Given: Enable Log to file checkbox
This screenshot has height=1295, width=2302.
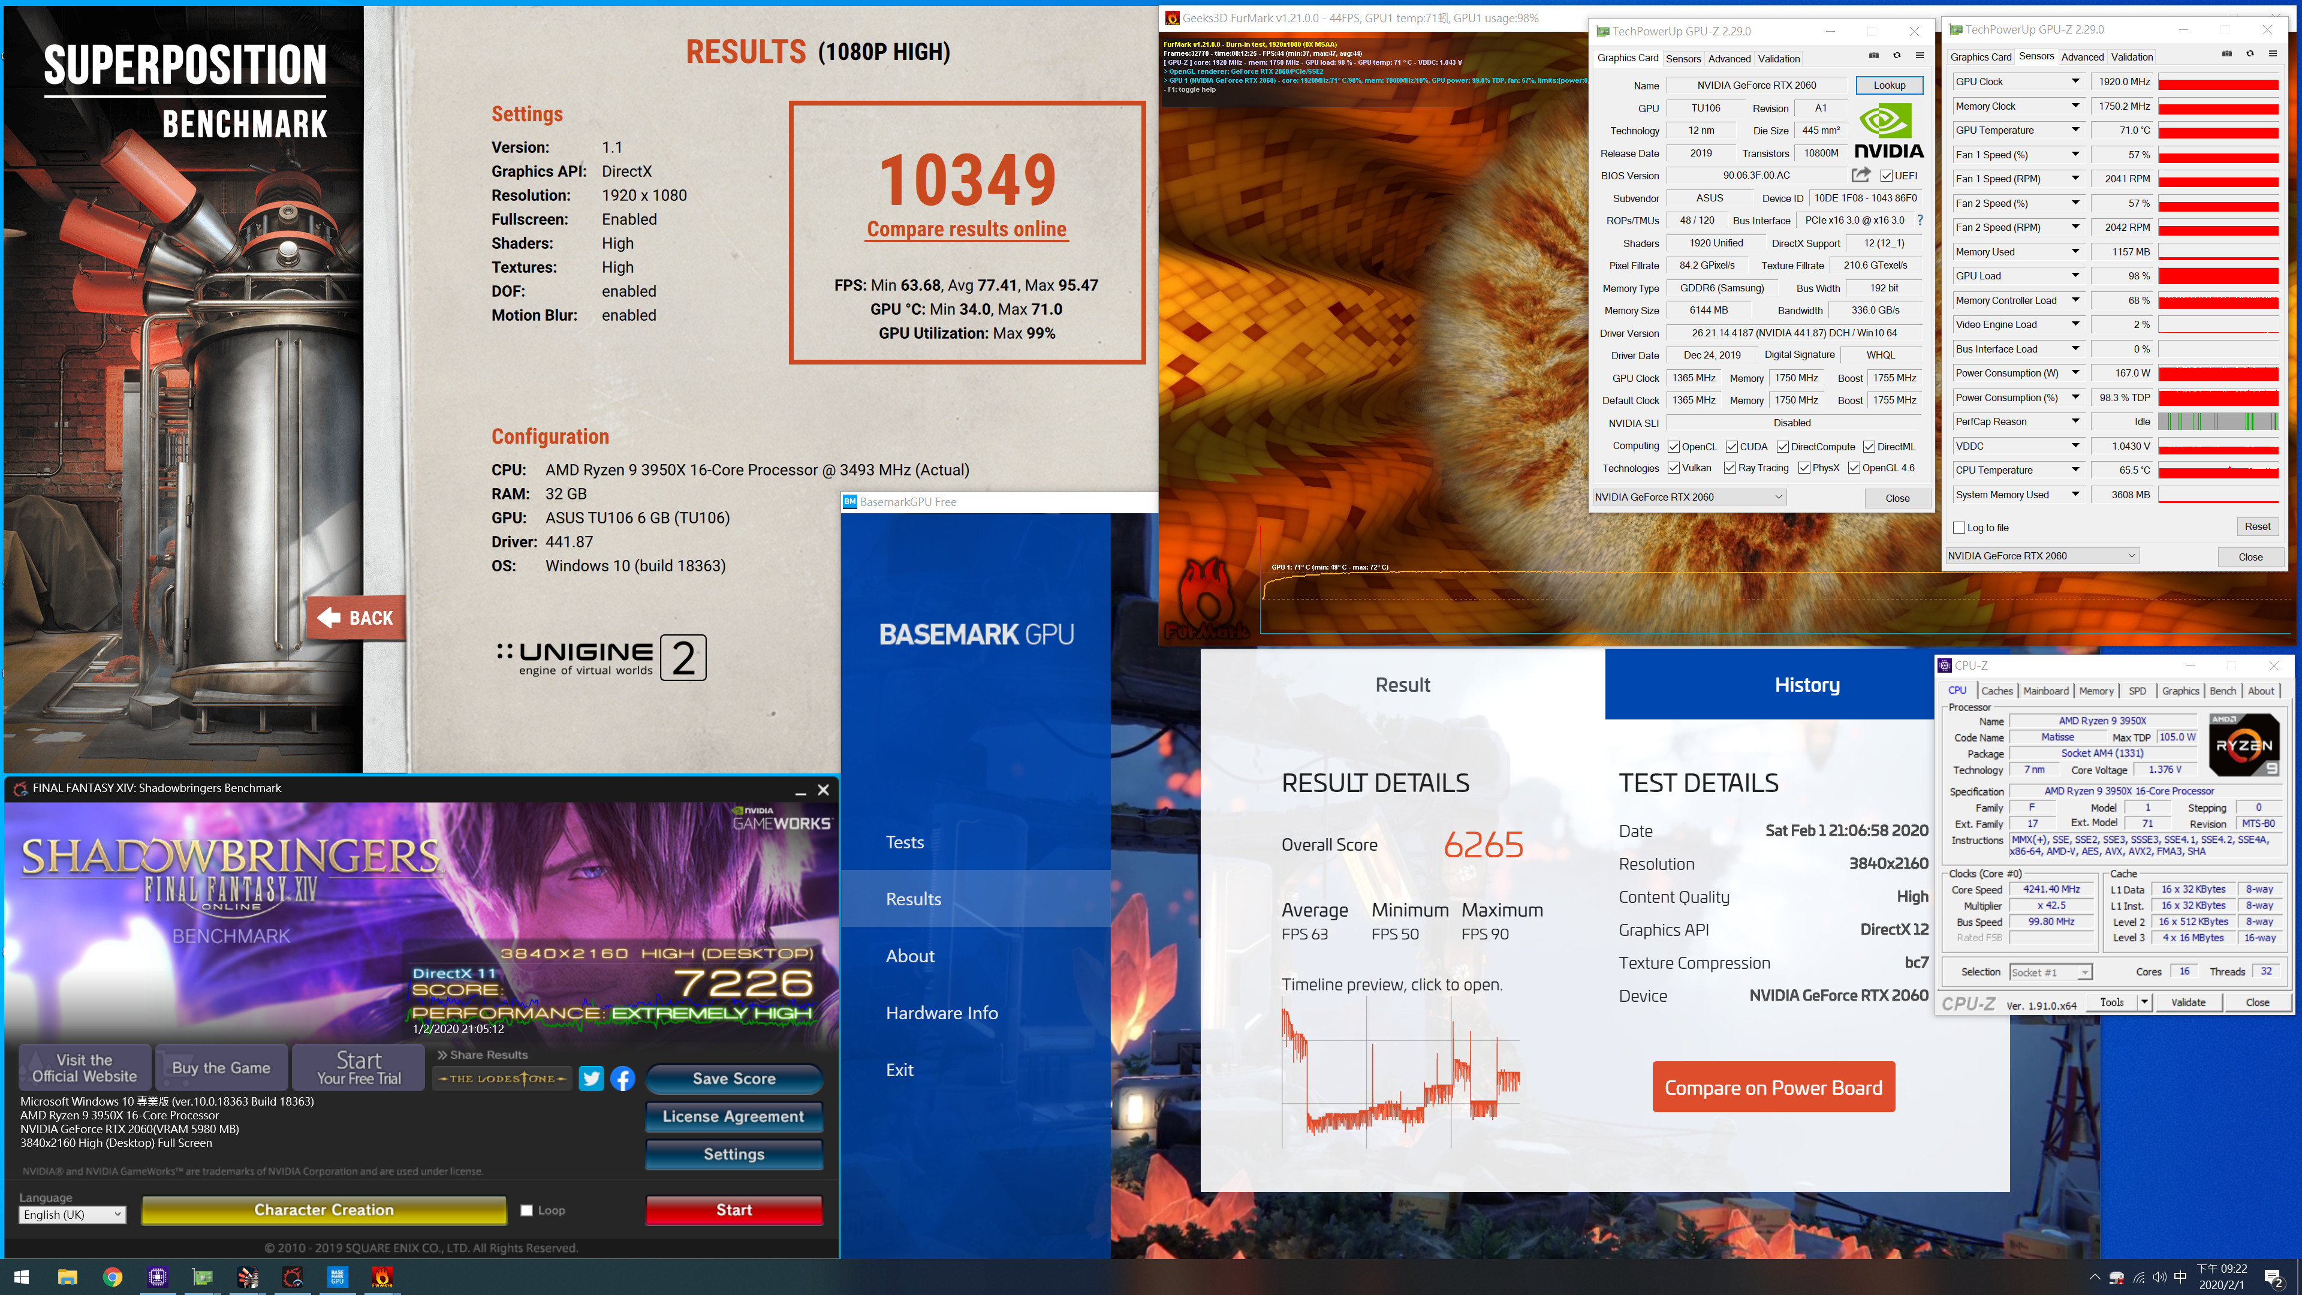Looking at the screenshot, I should (1959, 528).
